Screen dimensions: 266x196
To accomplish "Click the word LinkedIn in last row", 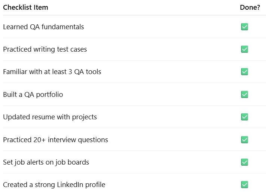I will pyautogui.click(x=70, y=185).
